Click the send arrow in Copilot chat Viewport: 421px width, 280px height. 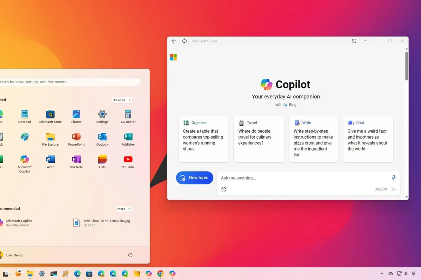(x=394, y=189)
